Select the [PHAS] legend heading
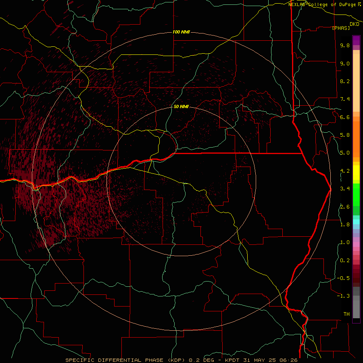 click(341, 28)
